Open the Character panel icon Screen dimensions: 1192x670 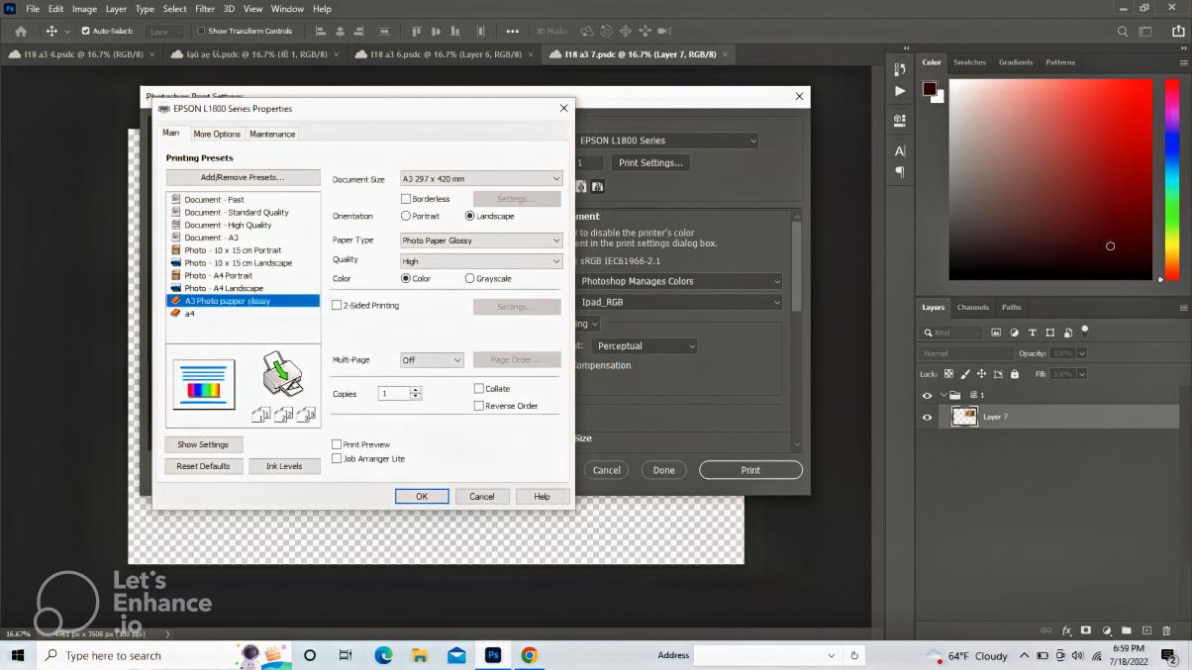(x=900, y=151)
